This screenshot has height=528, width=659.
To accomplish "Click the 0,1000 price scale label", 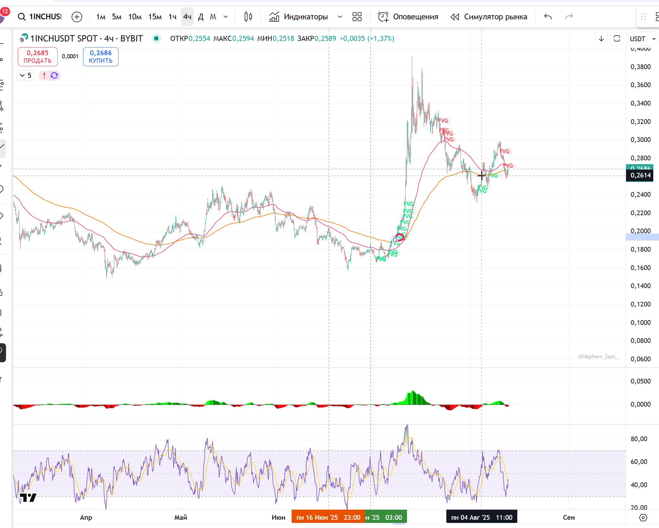I will 640,323.
